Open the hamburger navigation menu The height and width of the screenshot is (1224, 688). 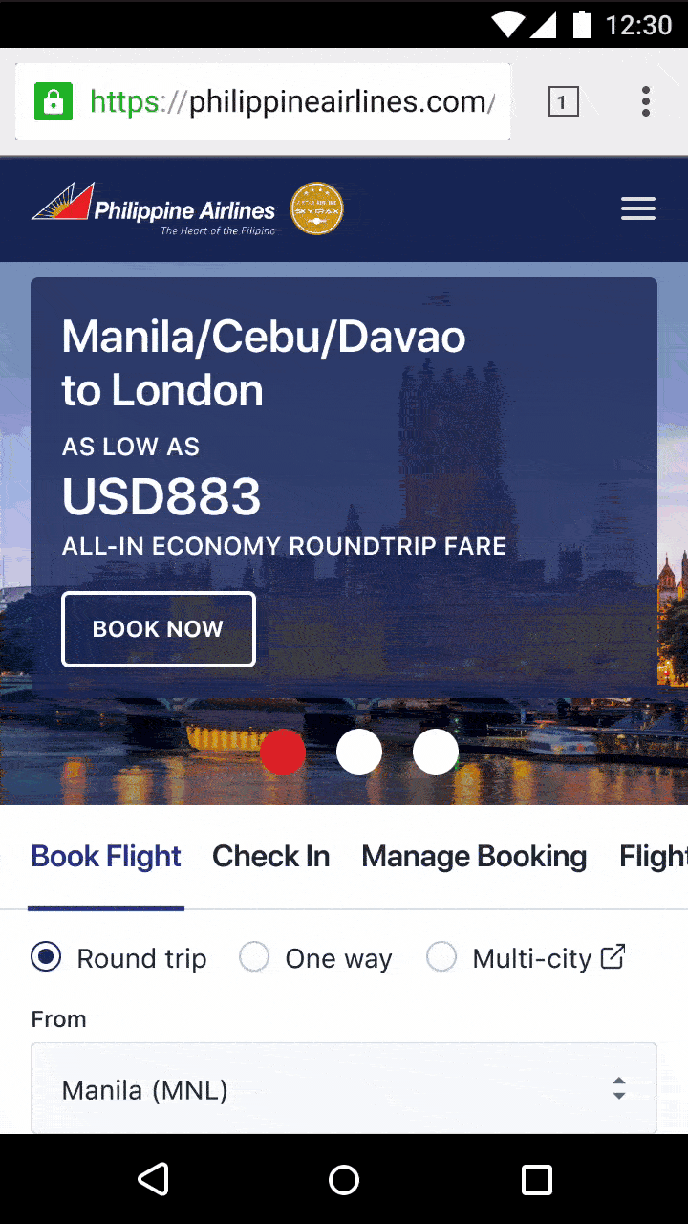637,208
